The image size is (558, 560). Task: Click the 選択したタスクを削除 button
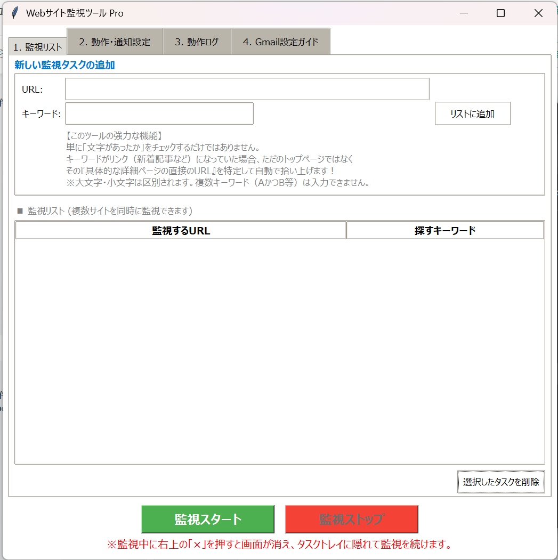coord(501,482)
